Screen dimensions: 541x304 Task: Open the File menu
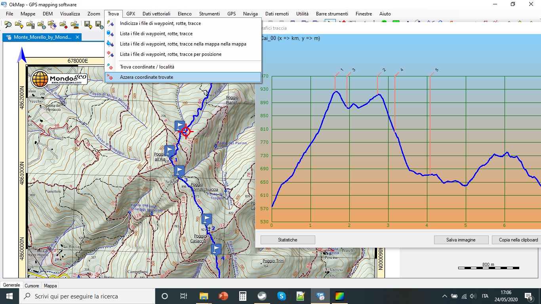click(10, 14)
